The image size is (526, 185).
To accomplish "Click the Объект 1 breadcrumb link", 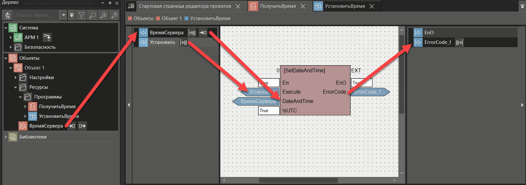I will [x=172, y=18].
